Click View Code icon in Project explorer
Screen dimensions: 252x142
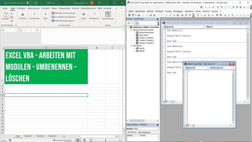129,23
